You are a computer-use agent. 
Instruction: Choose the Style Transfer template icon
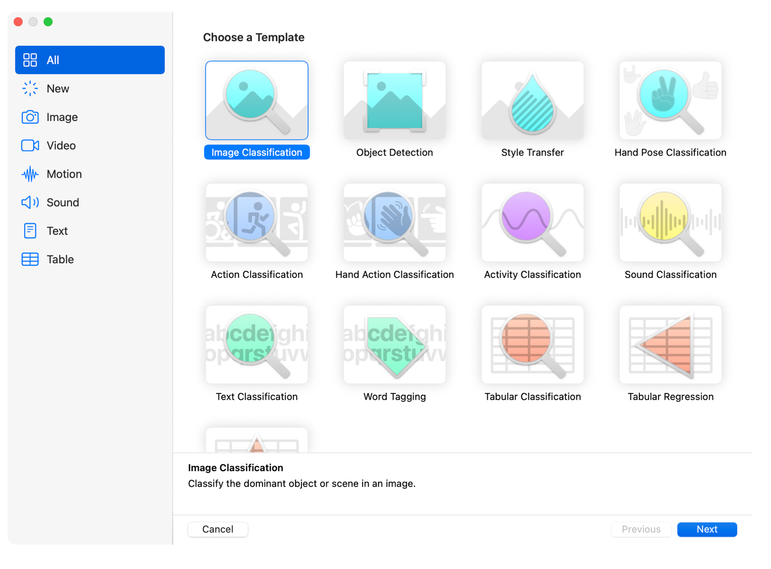coord(532,100)
